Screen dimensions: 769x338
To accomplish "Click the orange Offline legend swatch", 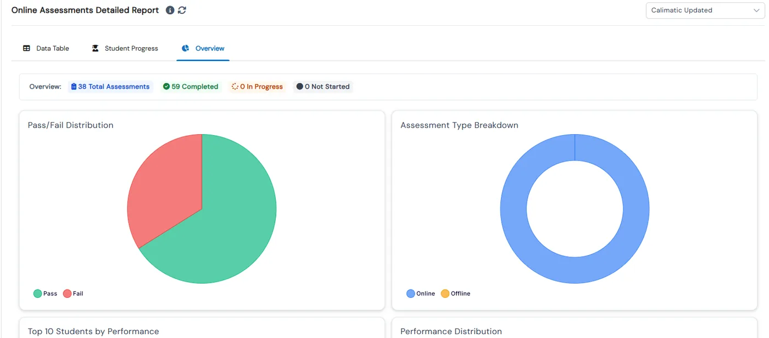I will point(445,293).
